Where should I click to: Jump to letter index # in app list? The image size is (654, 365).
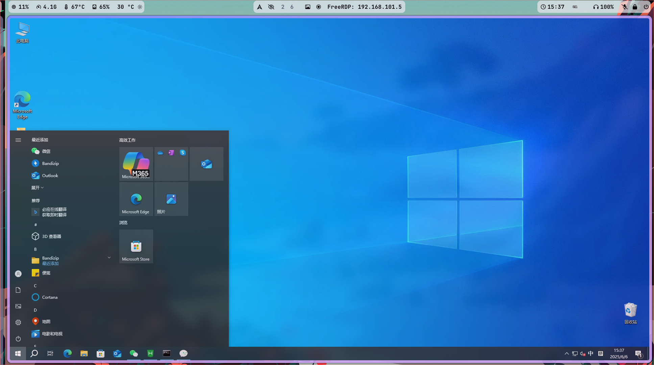click(x=35, y=225)
